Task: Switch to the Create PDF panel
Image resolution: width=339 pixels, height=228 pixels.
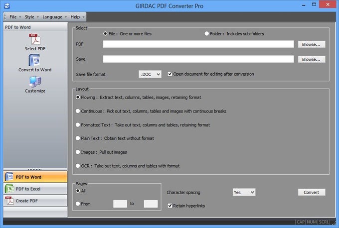Action: coord(35,201)
